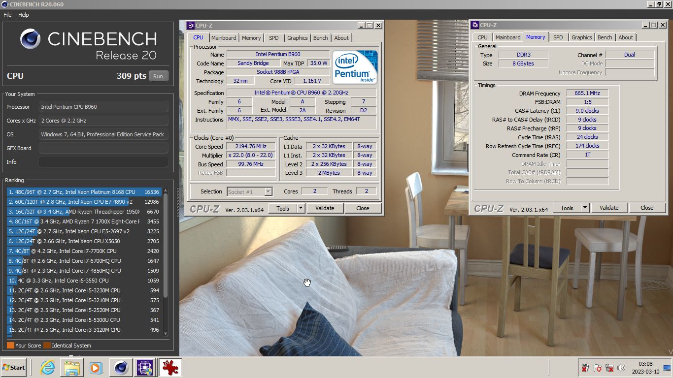Image resolution: width=673 pixels, height=378 pixels.
Task: Click the Your Score orange swatch
Action: [10, 346]
